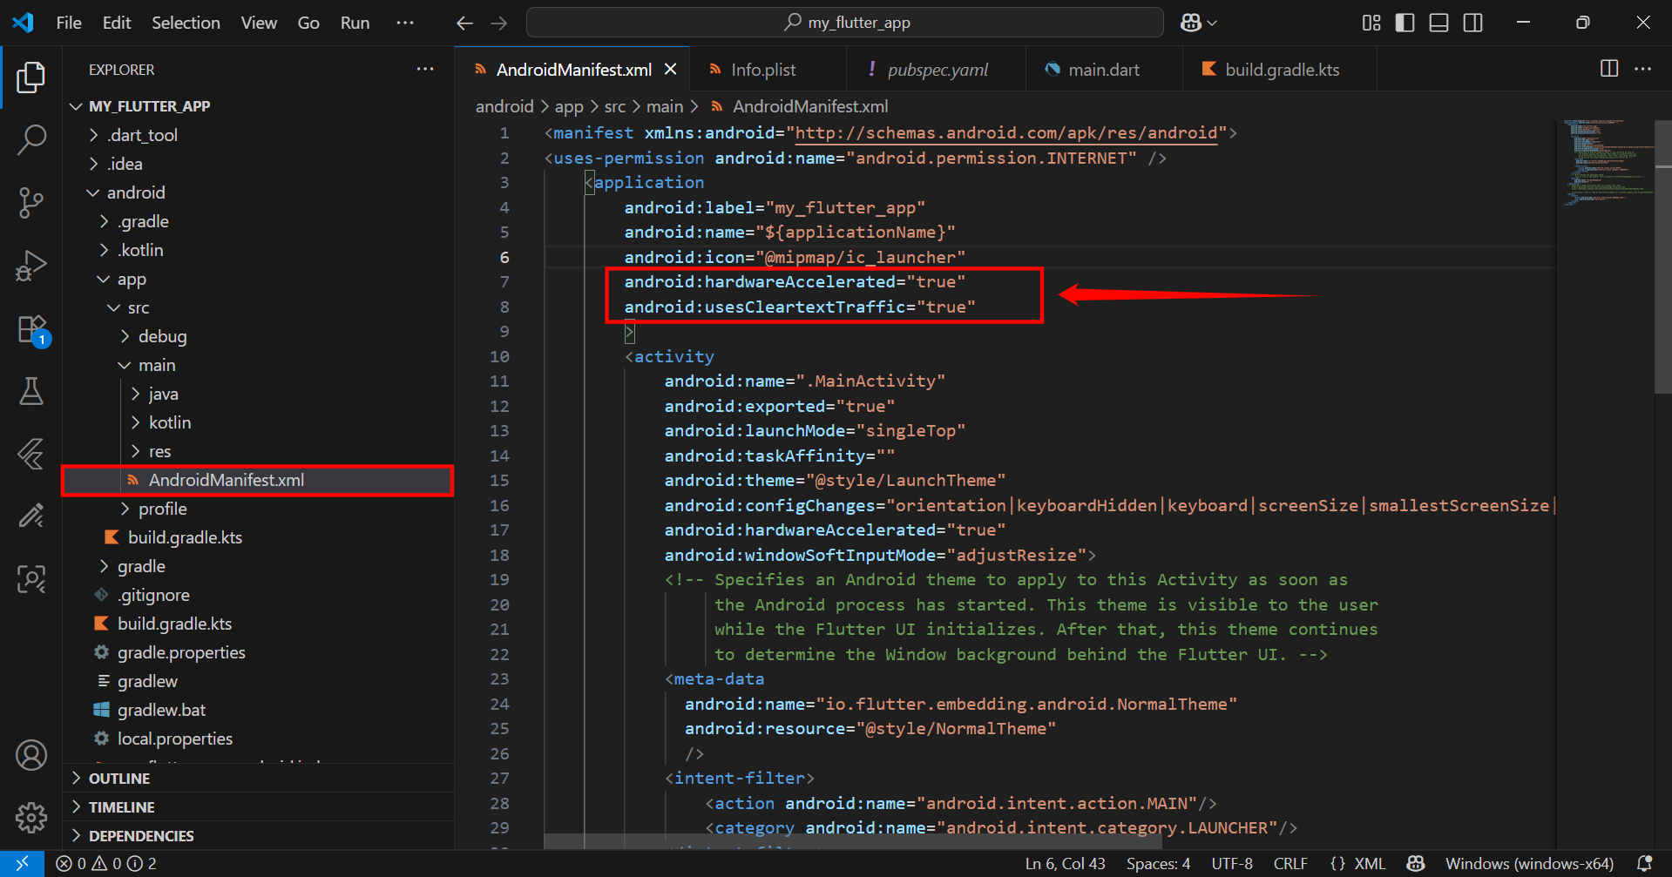Open the Accounts icon in activity bar
Screen dimensions: 1672x877
click(x=31, y=755)
